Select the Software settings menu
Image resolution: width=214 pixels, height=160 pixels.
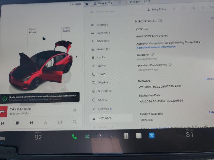111,118
